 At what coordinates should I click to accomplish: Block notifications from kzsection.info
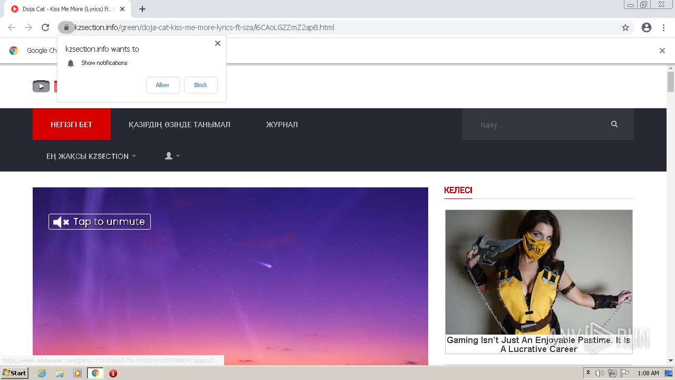point(200,85)
